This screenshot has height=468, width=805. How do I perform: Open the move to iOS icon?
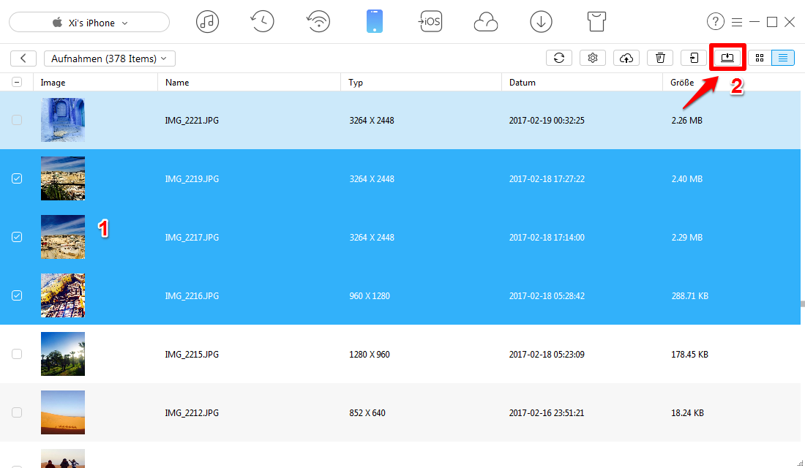[430, 21]
